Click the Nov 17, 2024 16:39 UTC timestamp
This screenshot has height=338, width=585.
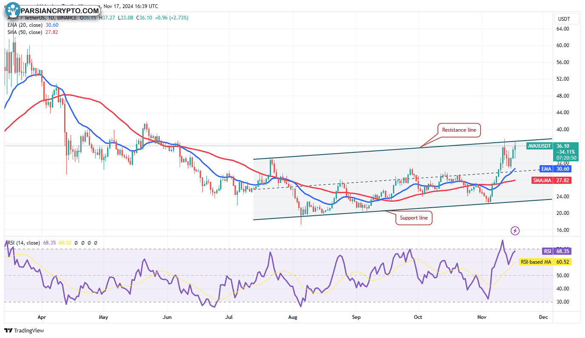click(x=130, y=6)
